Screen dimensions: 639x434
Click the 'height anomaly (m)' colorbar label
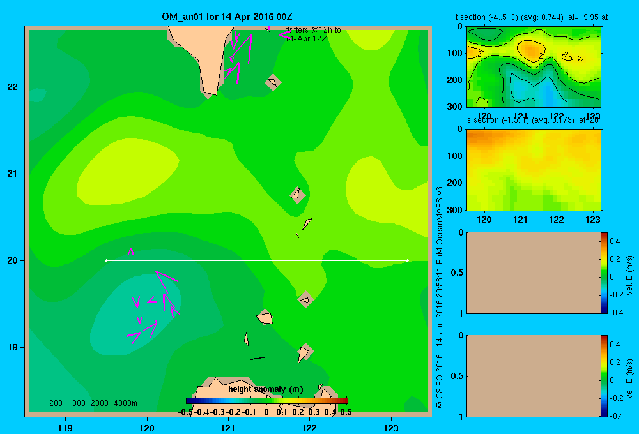point(266,389)
